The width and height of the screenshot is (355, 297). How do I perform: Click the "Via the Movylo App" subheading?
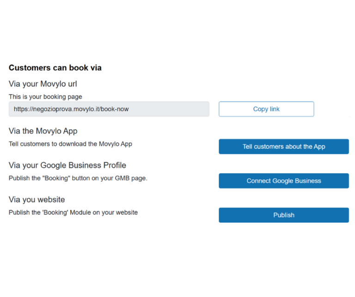click(43, 131)
